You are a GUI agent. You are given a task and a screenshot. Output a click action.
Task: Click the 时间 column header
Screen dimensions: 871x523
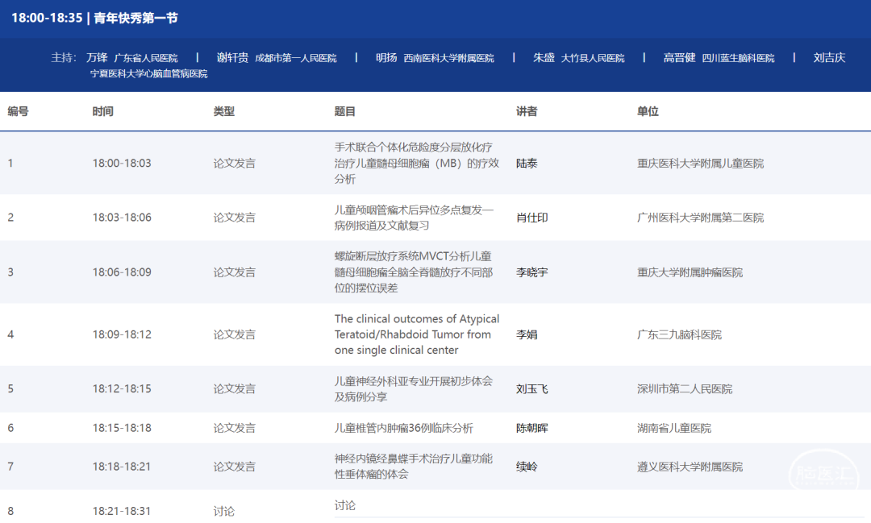click(102, 111)
